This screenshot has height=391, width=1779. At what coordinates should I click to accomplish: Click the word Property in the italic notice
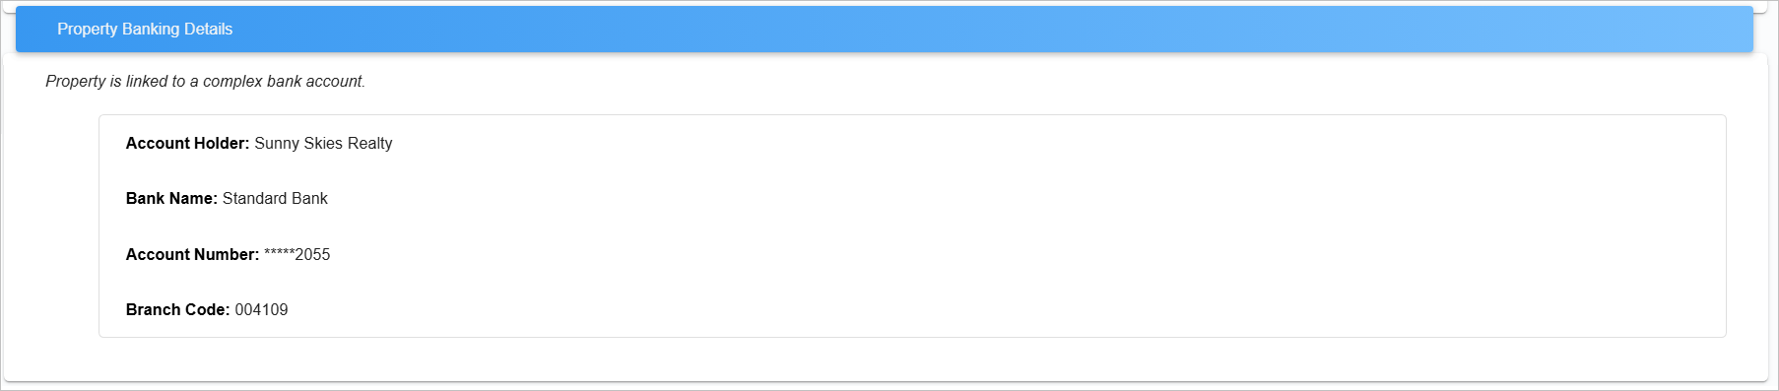[x=76, y=82]
